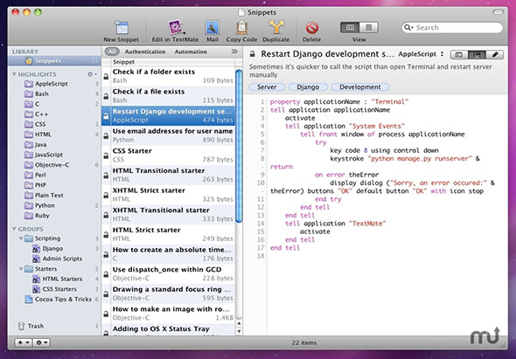Click scroll down arrow in snippet list
The height and width of the screenshot is (359, 516).
[x=240, y=331]
